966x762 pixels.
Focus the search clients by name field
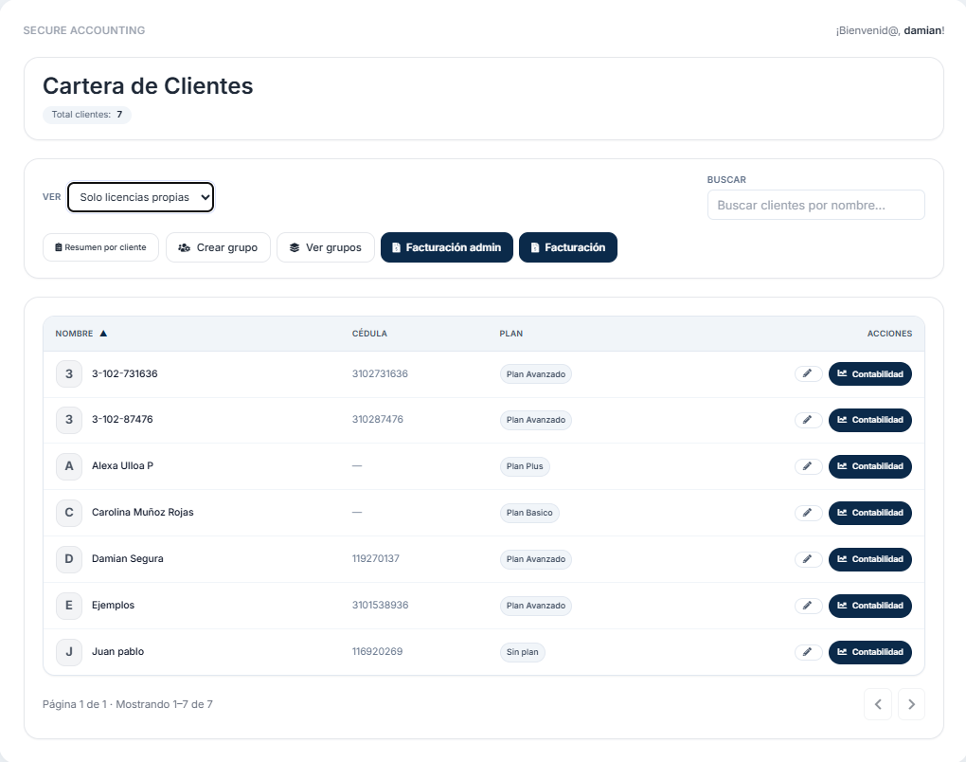[x=815, y=205]
